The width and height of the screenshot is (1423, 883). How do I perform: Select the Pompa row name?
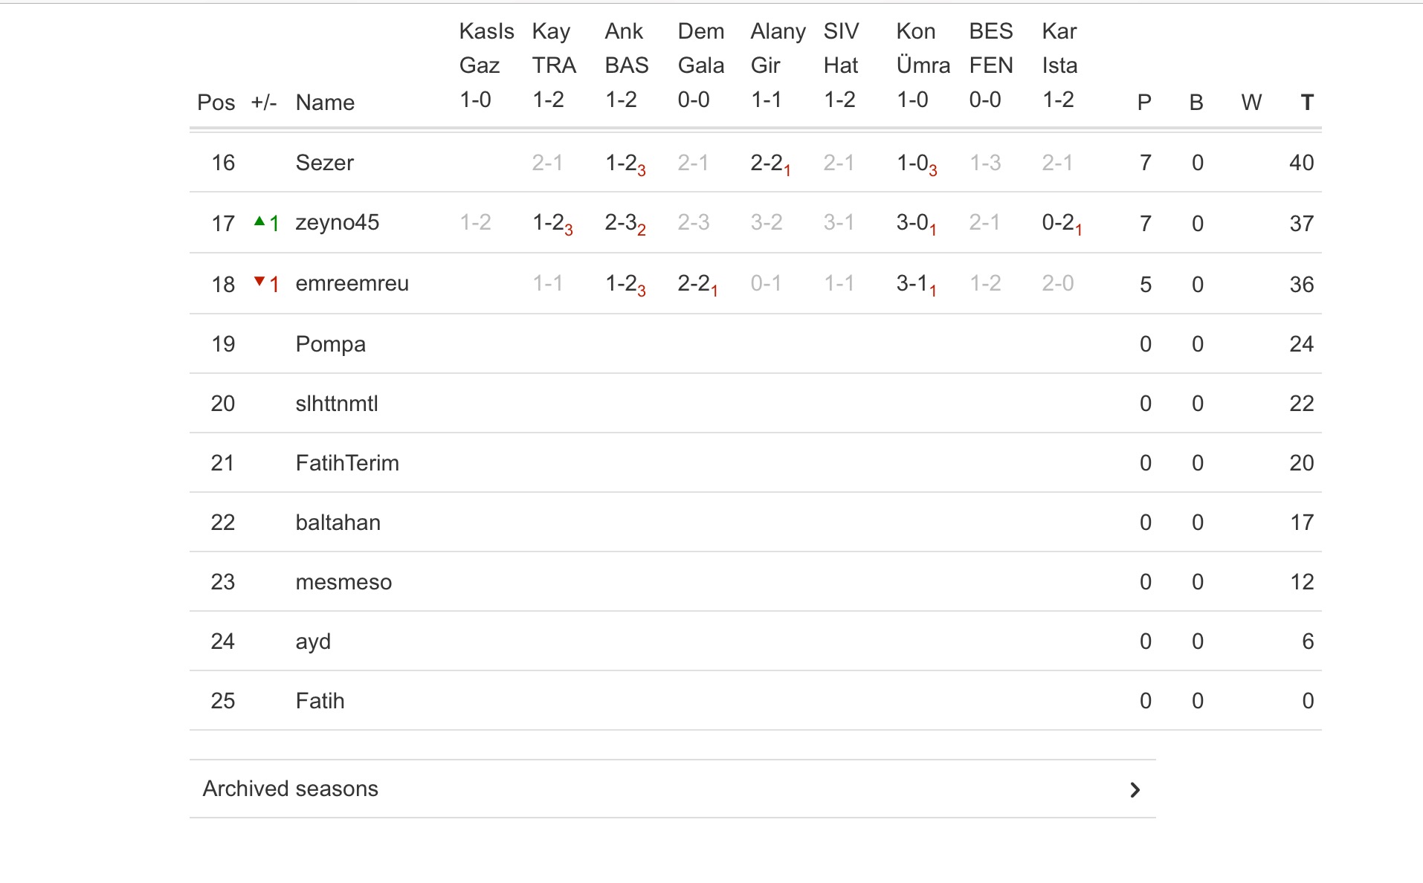pyautogui.click(x=330, y=344)
